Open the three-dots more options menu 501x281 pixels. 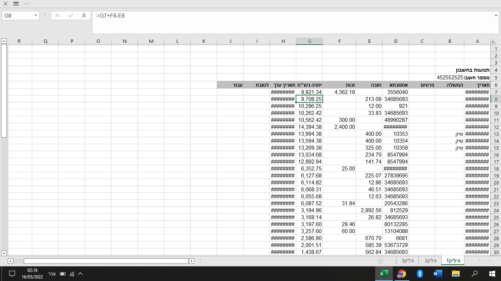27,4
